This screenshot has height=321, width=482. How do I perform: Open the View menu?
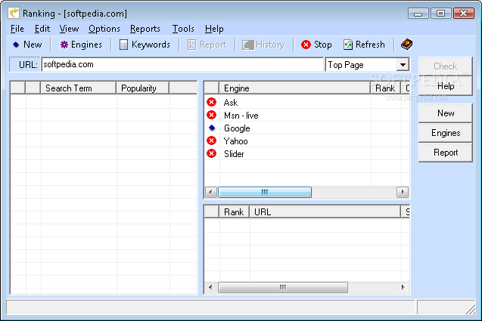tap(69, 29)
